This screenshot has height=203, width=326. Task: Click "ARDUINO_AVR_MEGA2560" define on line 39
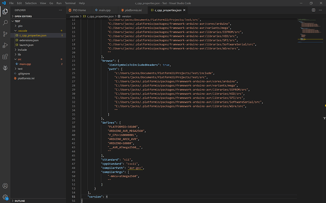(x=126, y=131)
